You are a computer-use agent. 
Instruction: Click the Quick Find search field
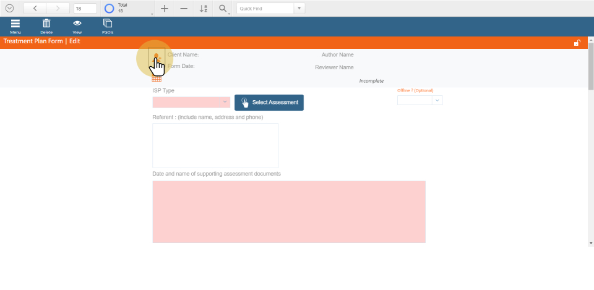[x=265, y=9]
